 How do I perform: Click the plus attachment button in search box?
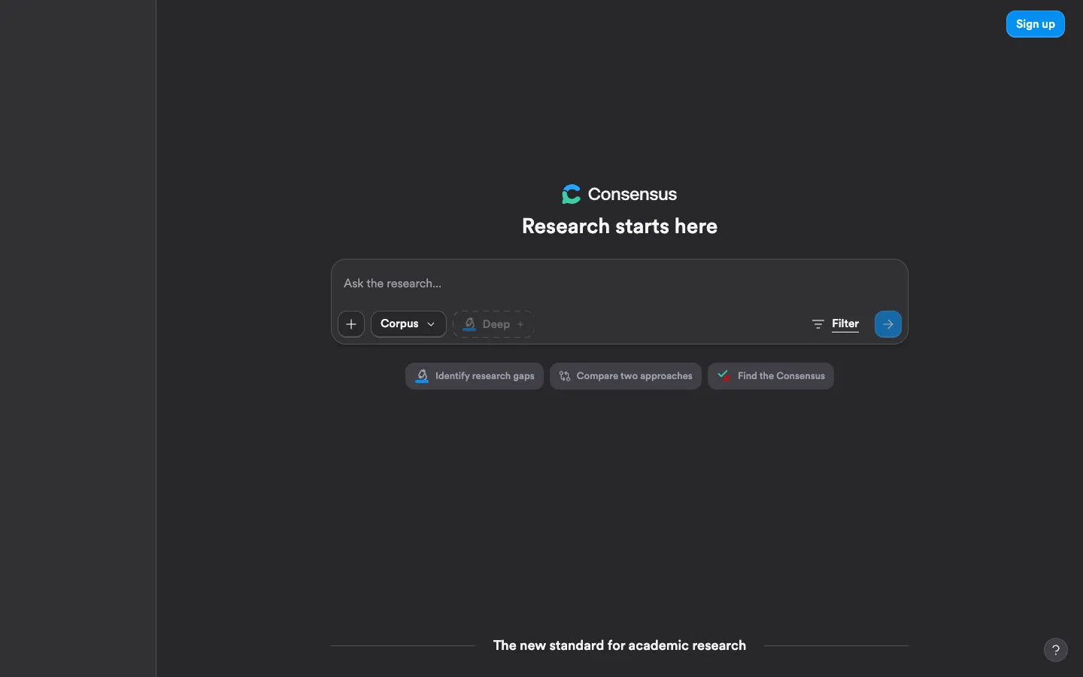pos(351,324)
